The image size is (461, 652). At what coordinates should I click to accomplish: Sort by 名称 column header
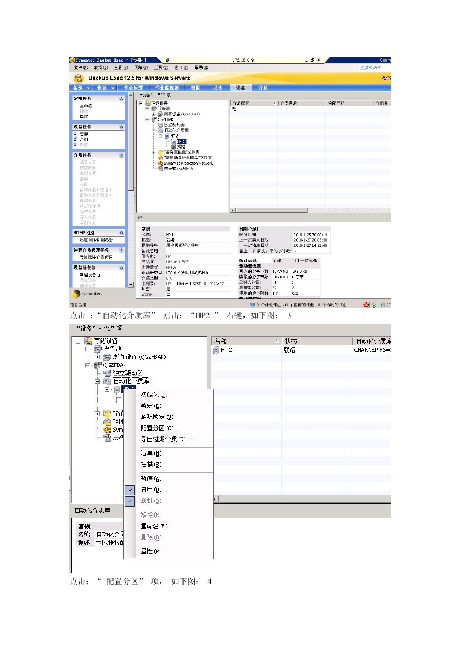pos(247,341)
